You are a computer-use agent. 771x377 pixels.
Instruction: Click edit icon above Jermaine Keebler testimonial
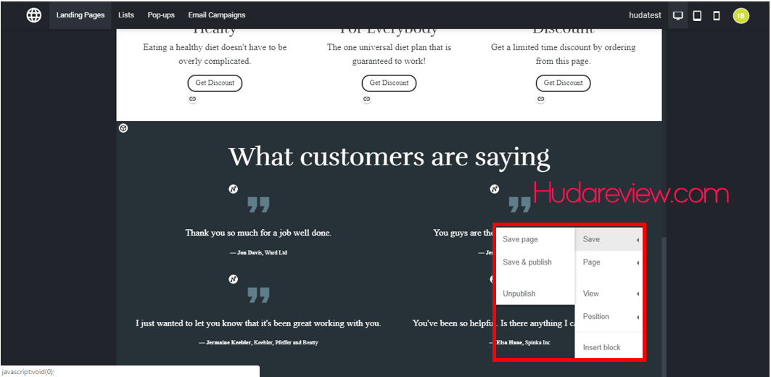pos(234,279)
